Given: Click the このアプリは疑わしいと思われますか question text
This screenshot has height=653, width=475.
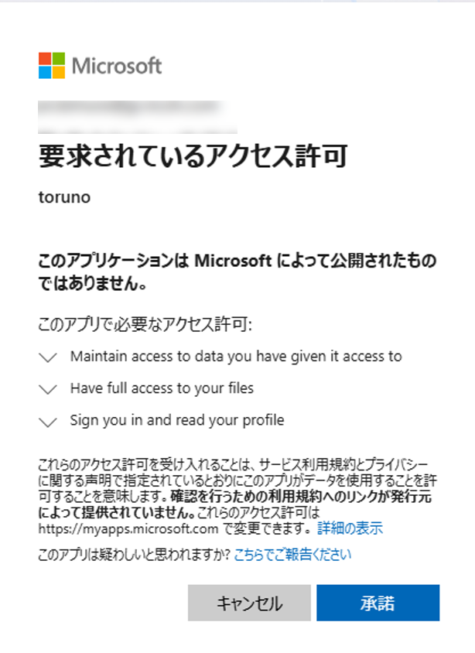Looking at the screenshot, I should coord(134,555).
